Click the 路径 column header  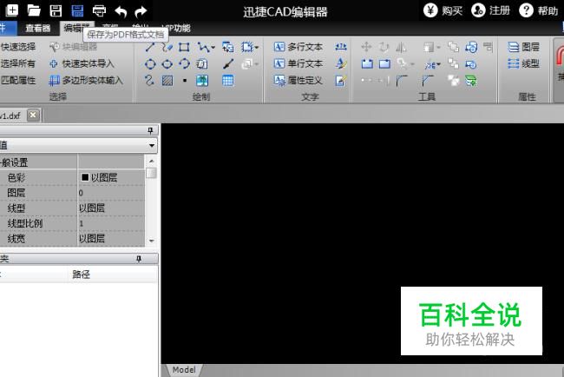(82, 274)
